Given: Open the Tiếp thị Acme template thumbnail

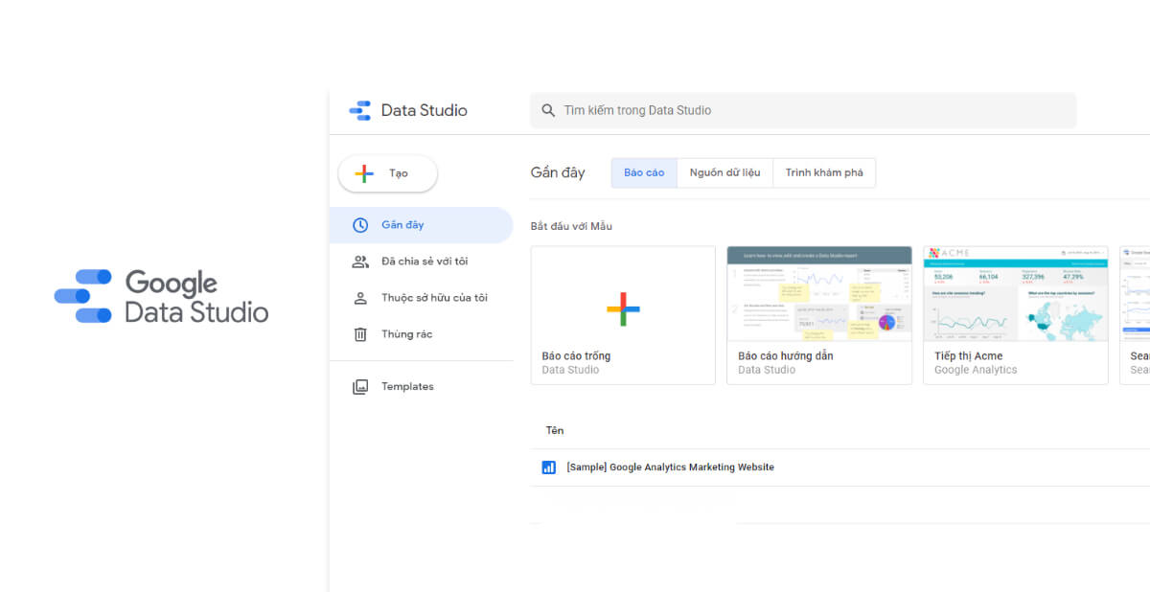Looking at the screenshot, I should 1016,294.
